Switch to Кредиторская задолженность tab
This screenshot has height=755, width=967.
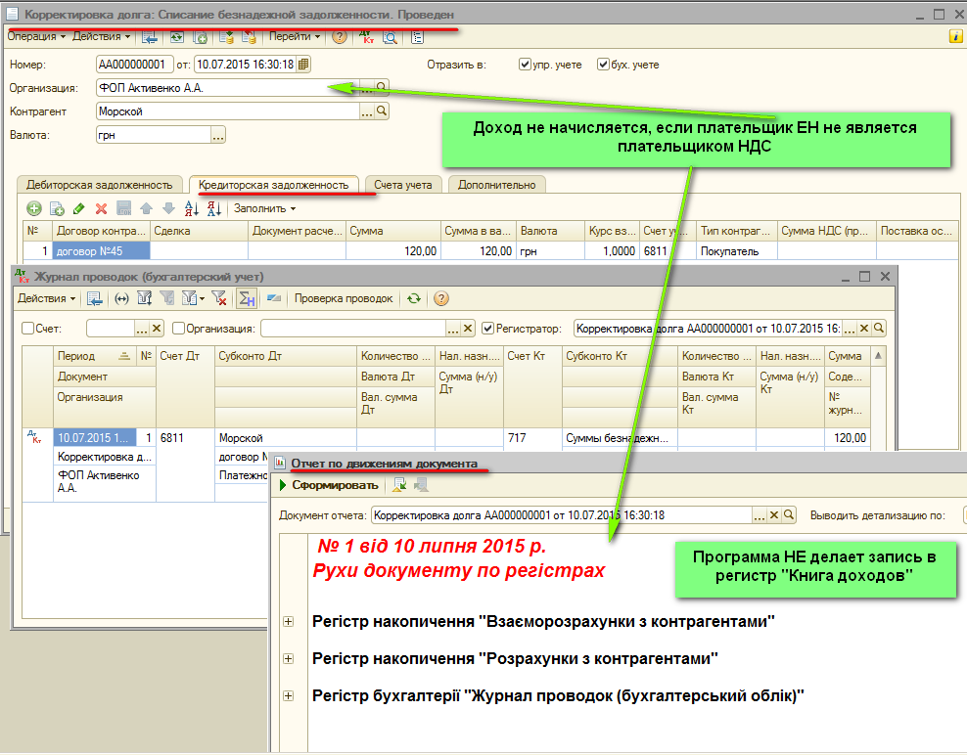coord(274,185)
